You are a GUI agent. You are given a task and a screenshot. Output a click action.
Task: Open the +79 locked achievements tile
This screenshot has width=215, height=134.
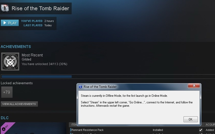click(x=7, y=92)
